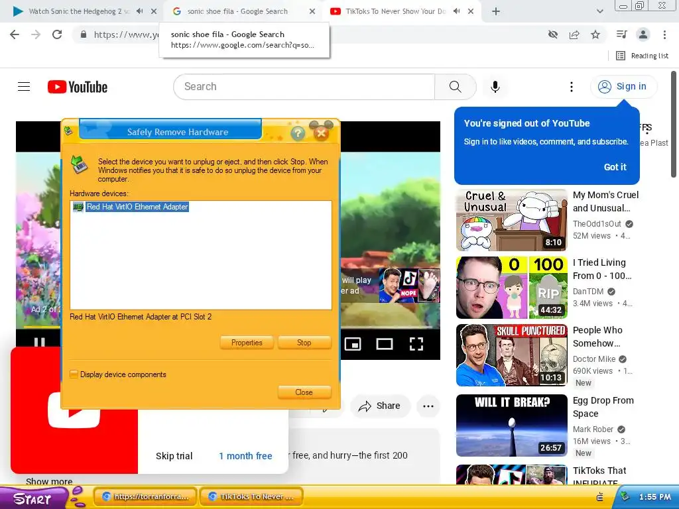Open more actions ellipsis under video
This screenshot has width=679, height=509.
(428, 406)
